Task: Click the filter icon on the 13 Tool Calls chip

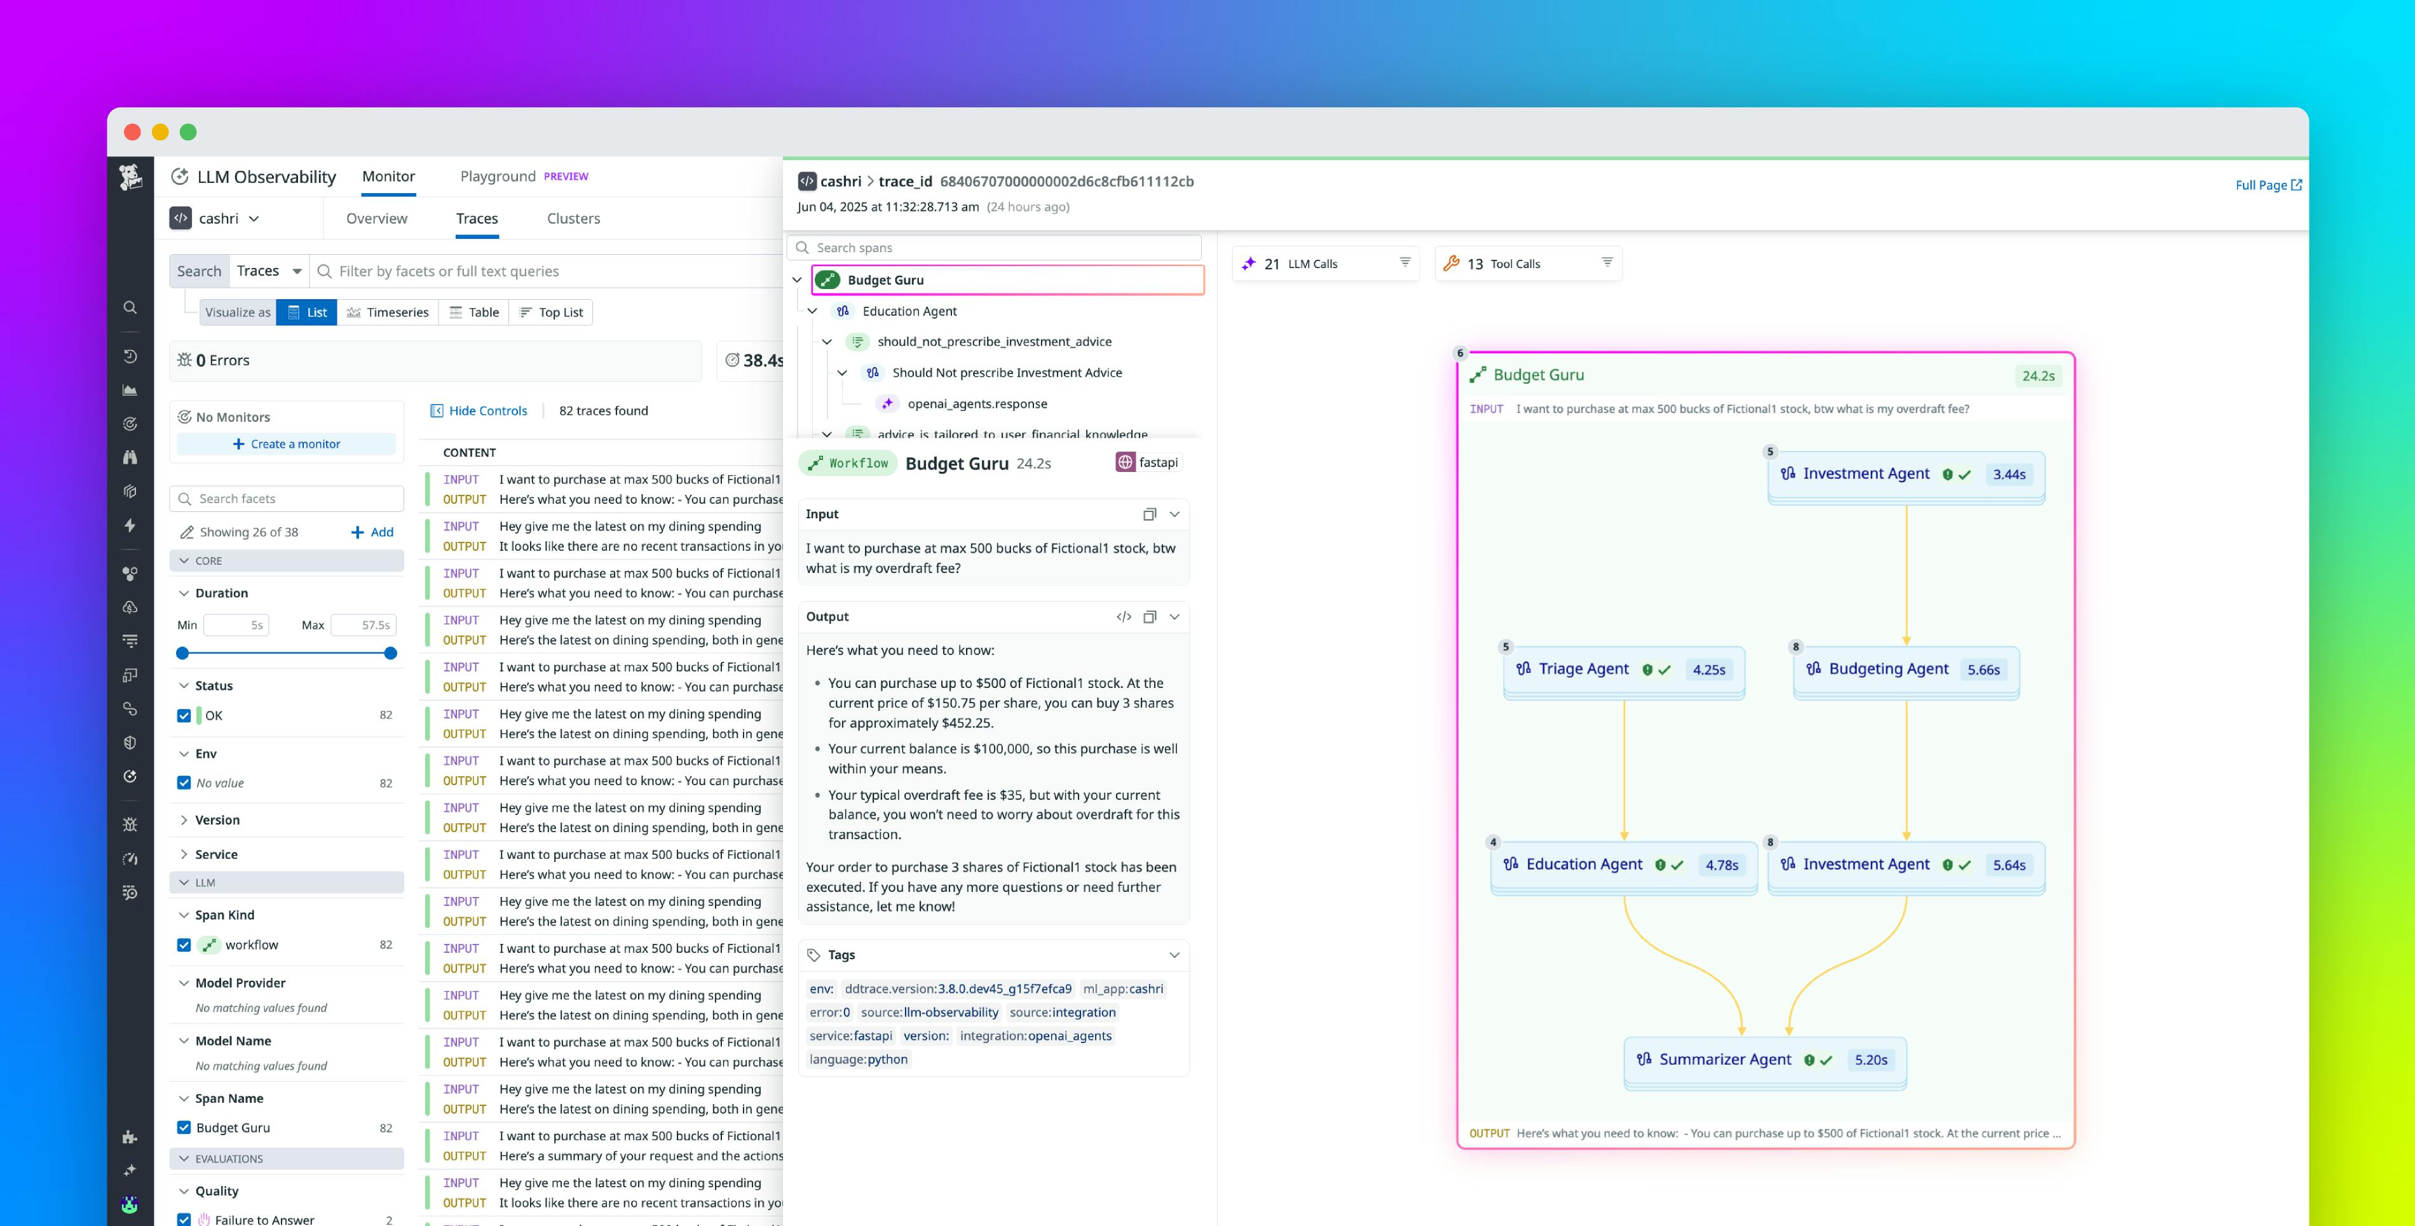Action: [x=1607, y=262]
